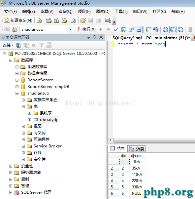195x199 pixels.
Task: Switch to the Messages (消息) tab
Action: [x=137, y=149]
